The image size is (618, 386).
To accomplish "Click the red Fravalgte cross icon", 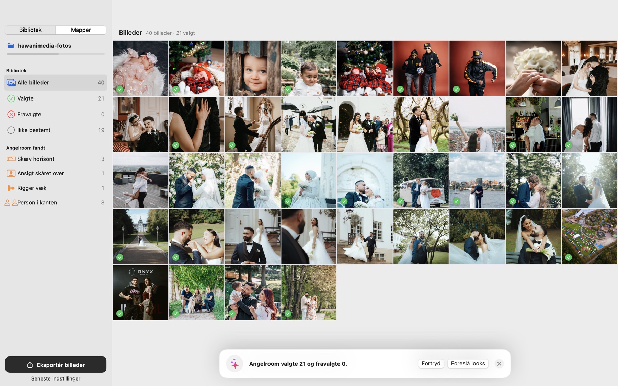I will (x=11, y=114).
